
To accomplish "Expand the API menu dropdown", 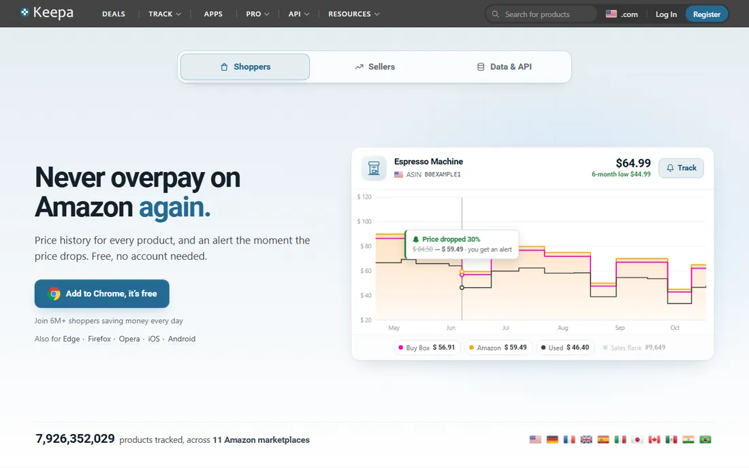I will tap(298, 14).
